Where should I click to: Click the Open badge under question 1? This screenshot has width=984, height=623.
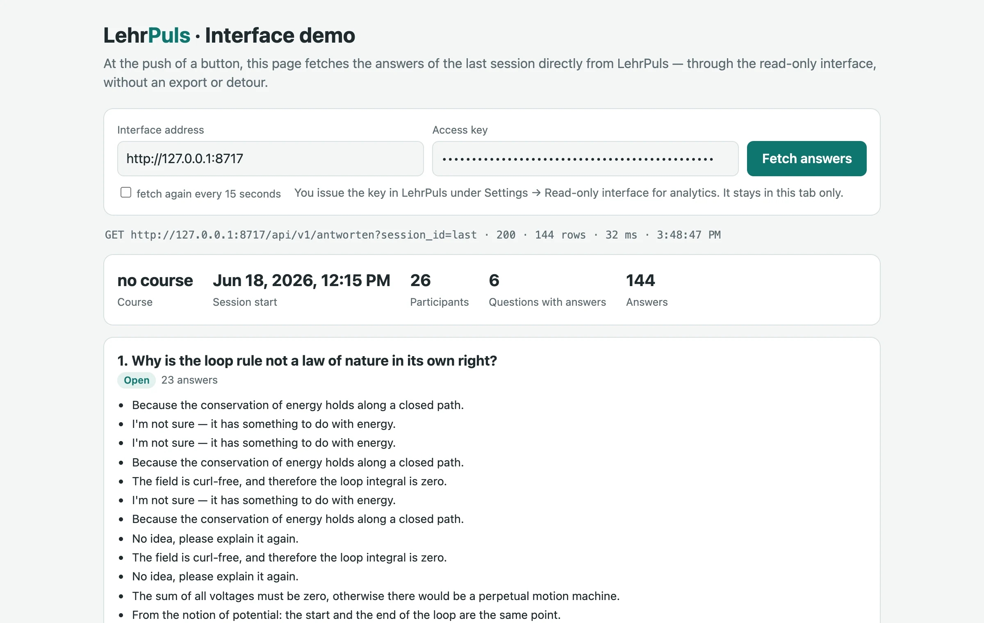click(137, 380)
